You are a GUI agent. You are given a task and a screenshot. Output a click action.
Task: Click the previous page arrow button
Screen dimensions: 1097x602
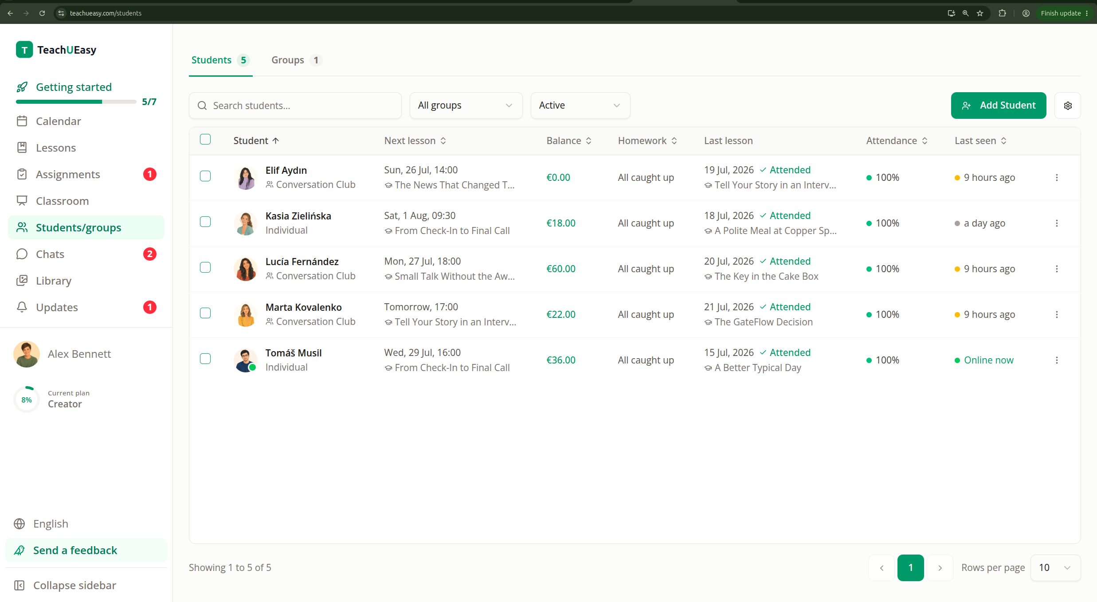point(882,567)
